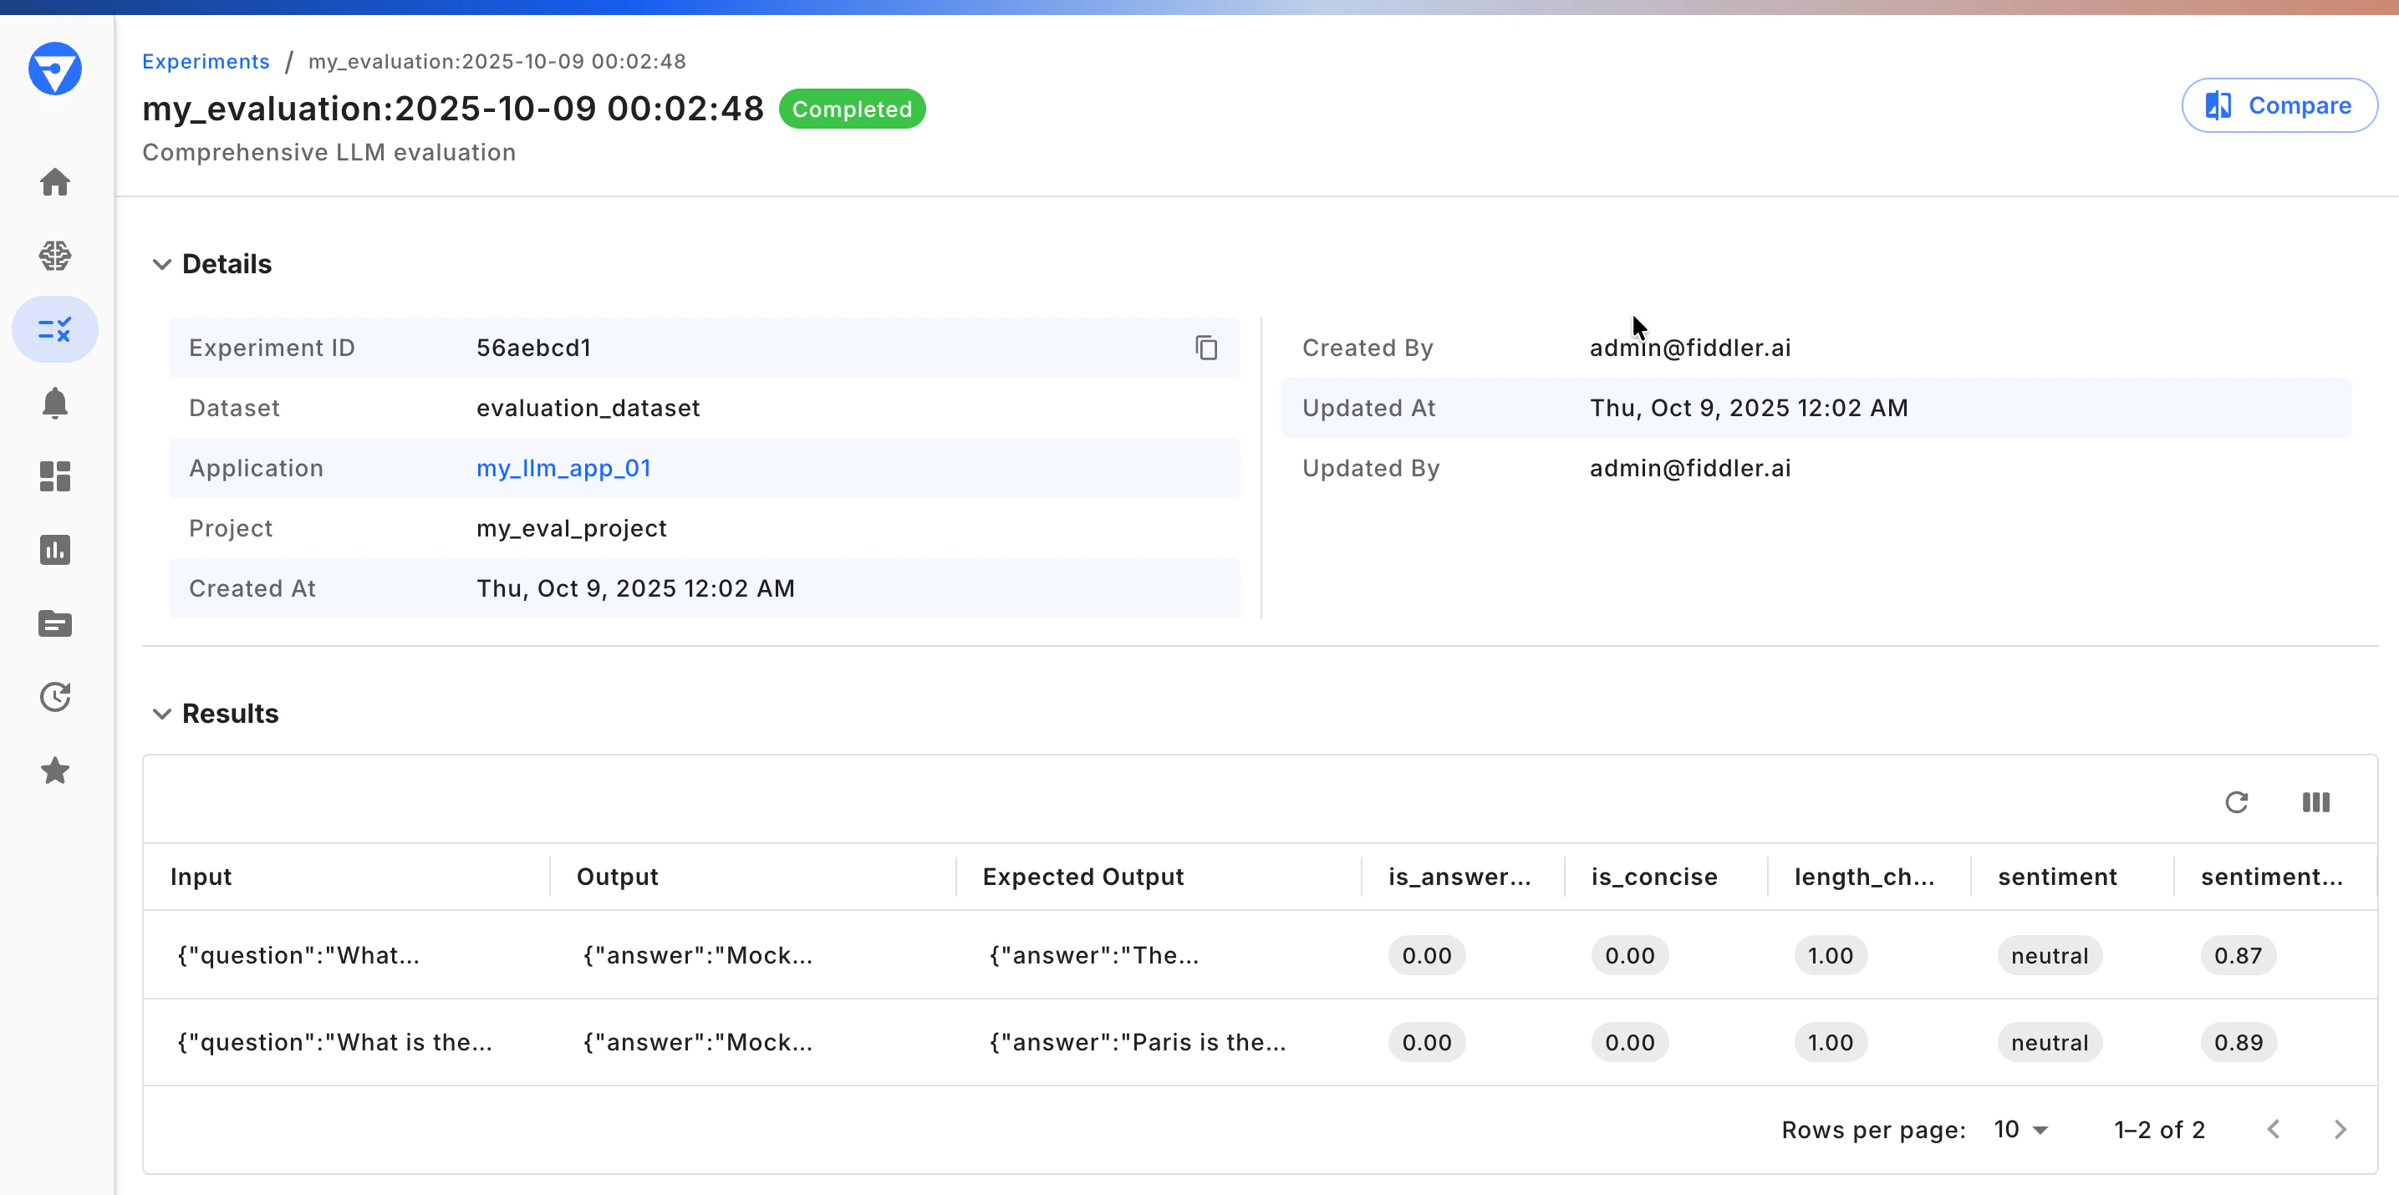Go to previous results page

[2274, 1130]
